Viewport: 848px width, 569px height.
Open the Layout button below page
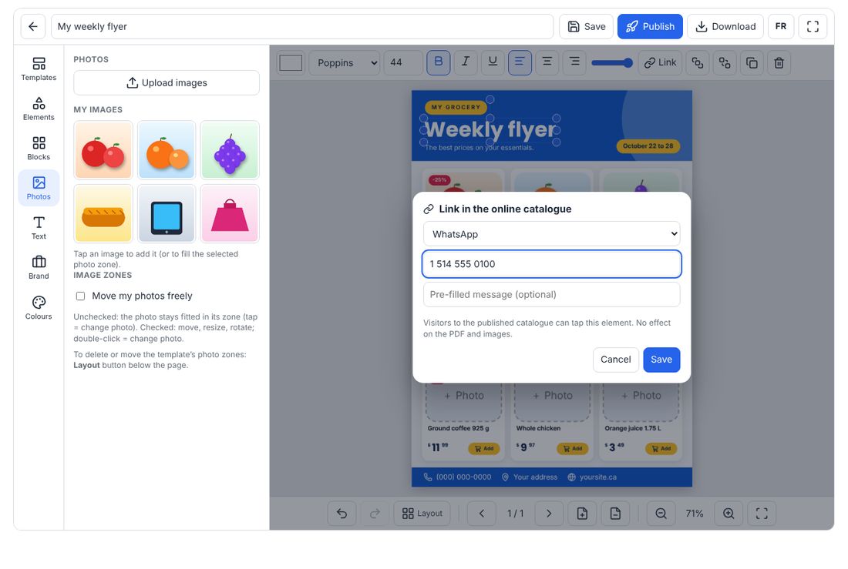422,514
